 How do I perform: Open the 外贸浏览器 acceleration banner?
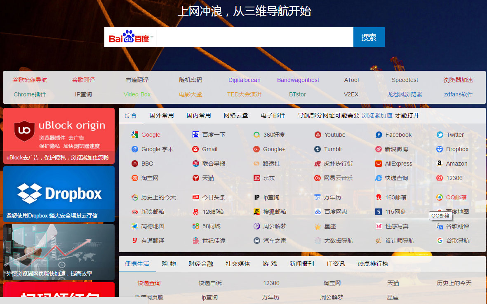pos(59,252)
